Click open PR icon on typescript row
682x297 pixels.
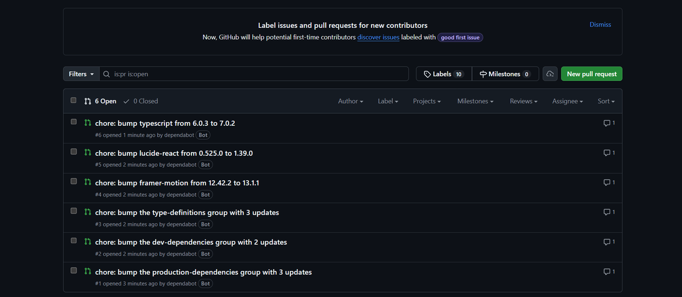pos(88,122)
